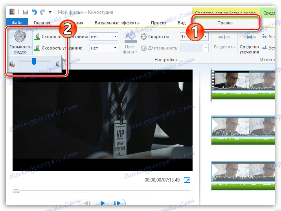Click the Play button under preview
Image resolution: width=281 pixels, height=211 pixels.
[x=102, y=203]
